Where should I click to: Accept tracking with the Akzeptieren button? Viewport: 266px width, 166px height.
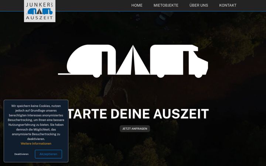click(48, 154)
